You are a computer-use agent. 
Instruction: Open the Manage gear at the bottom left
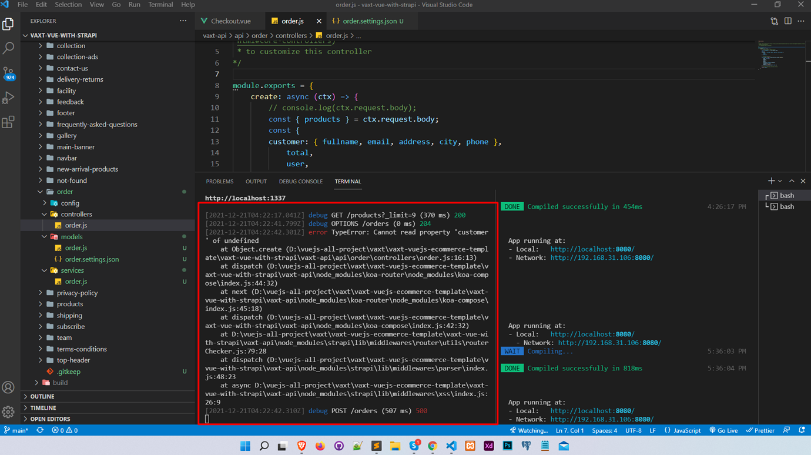pyautogui.click(x=8, y=411)
